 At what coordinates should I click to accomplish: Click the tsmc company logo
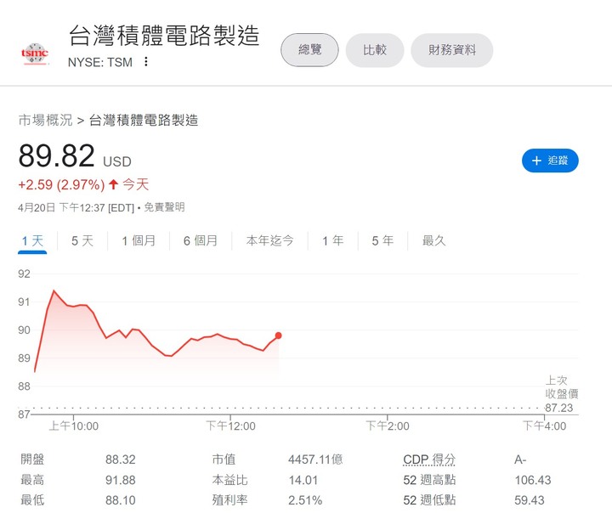35,54
